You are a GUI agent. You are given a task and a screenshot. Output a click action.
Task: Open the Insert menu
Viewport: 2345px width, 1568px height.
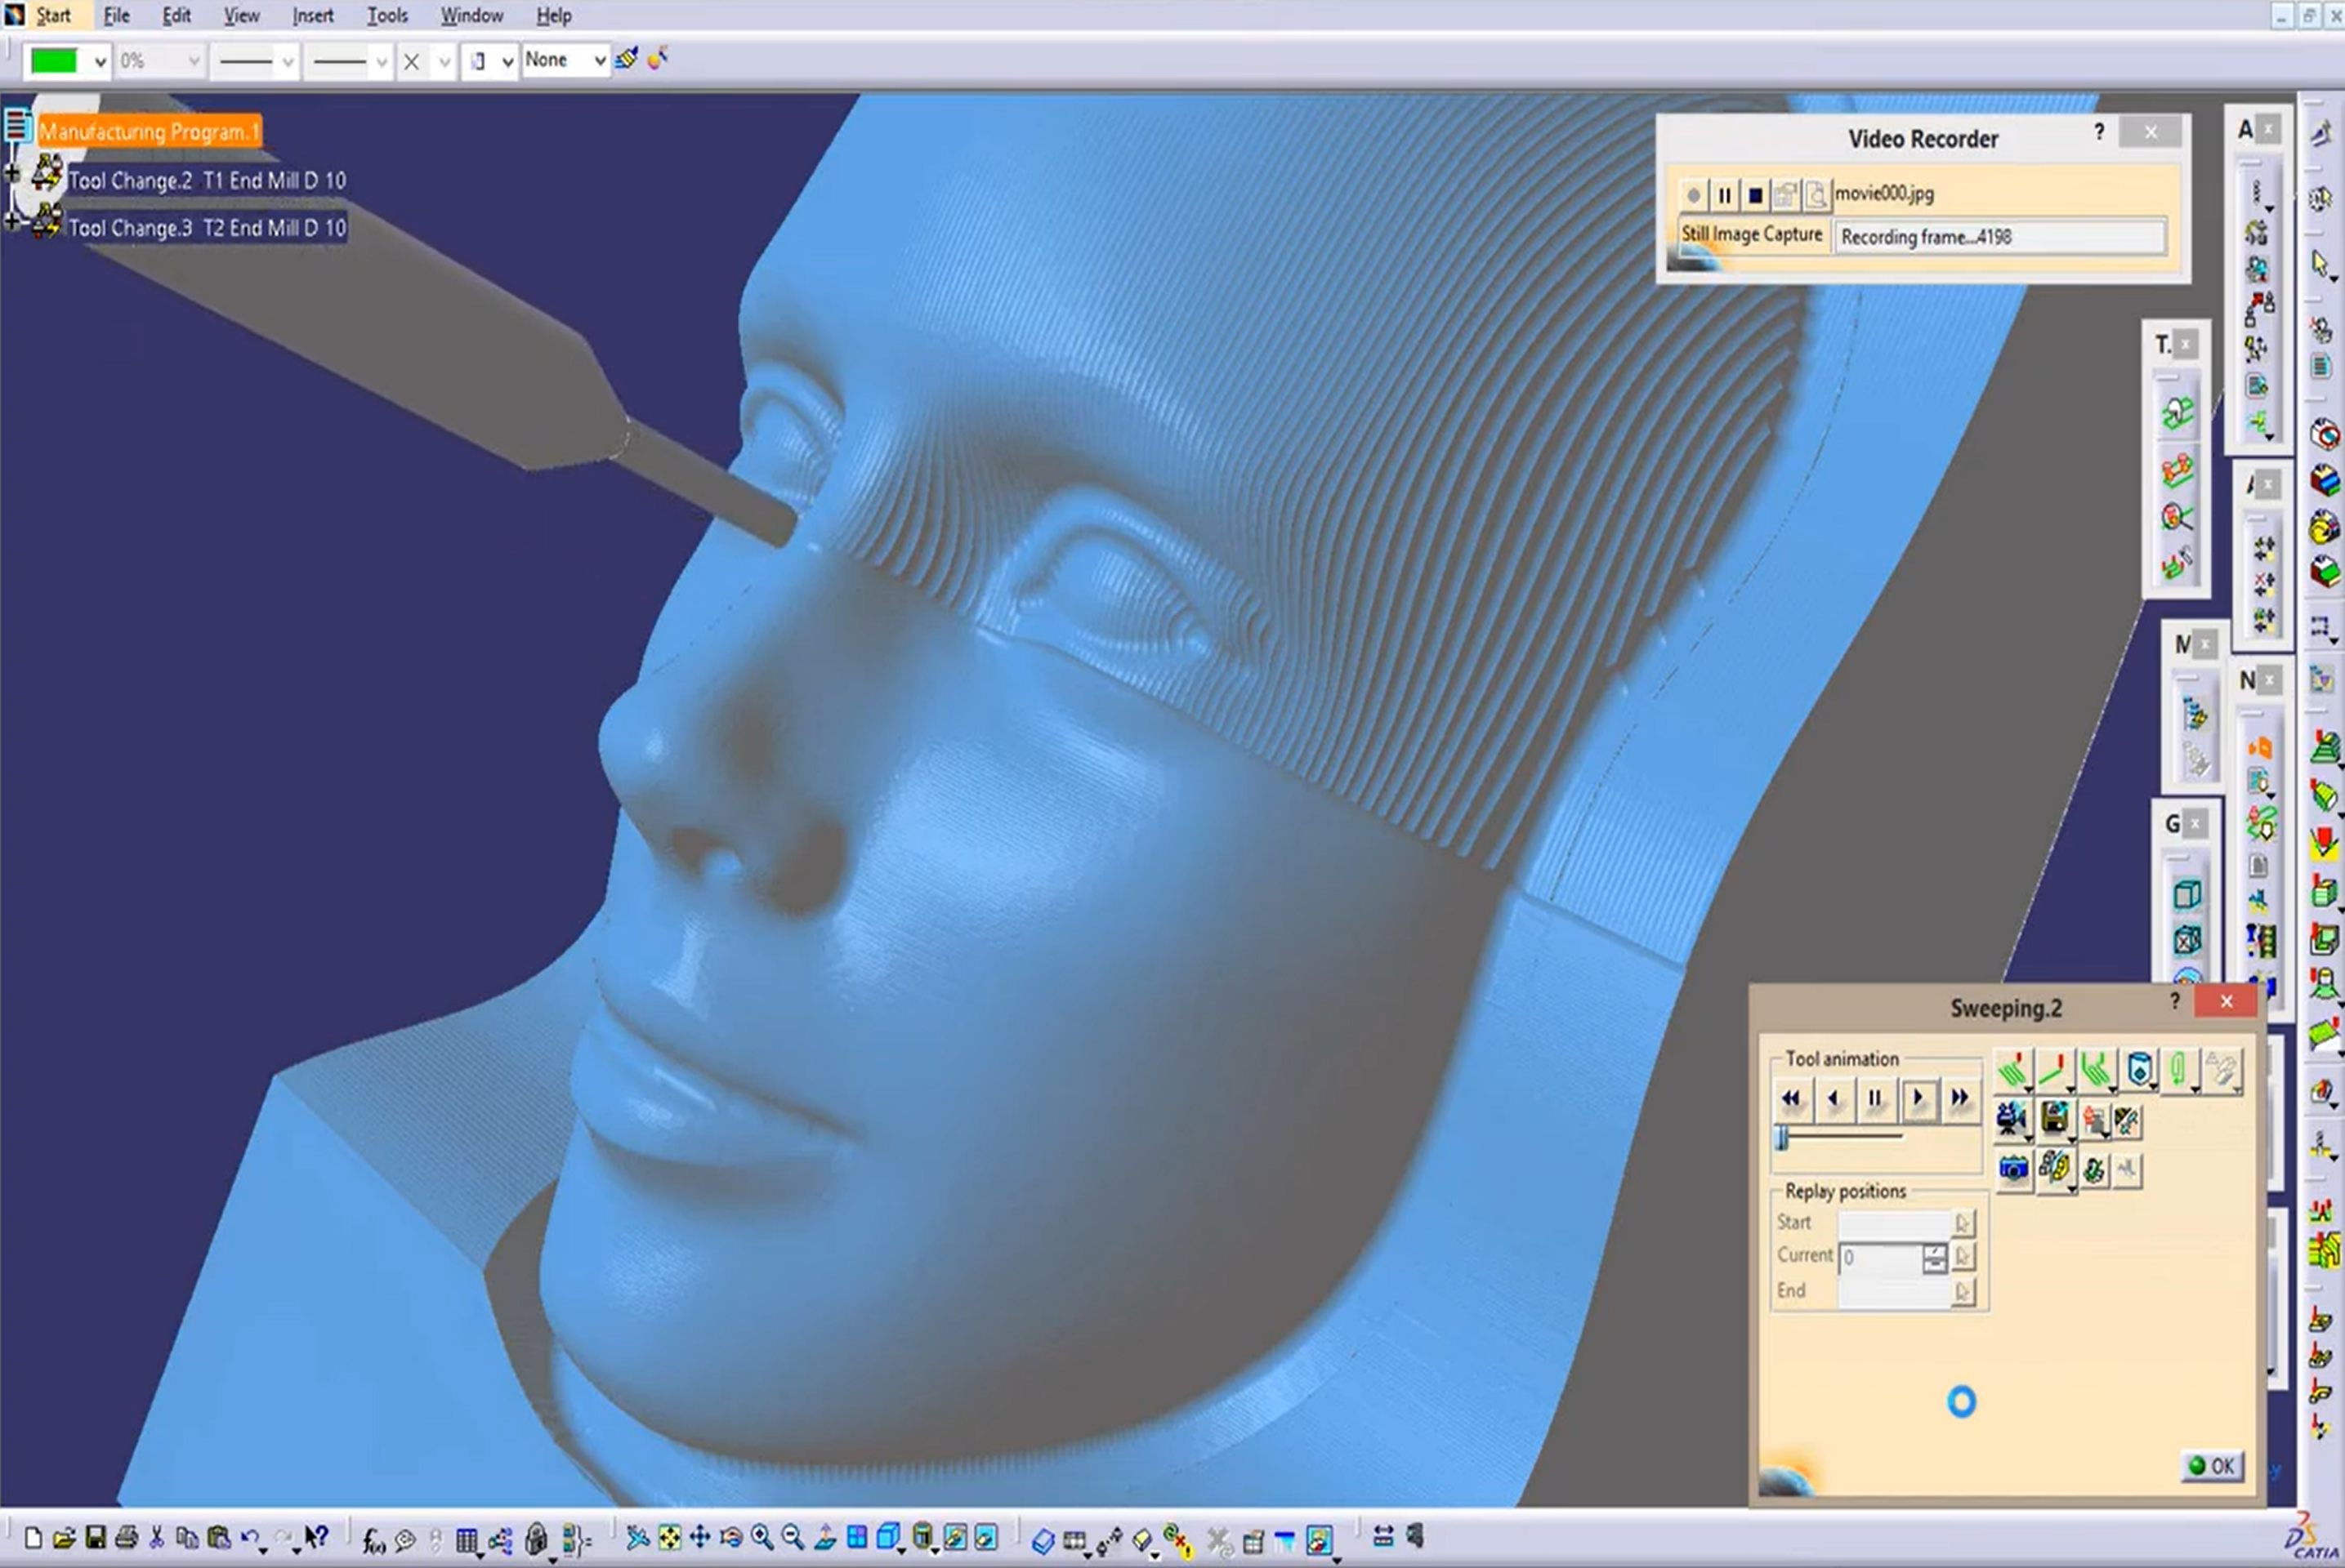(x=312, y=15)
